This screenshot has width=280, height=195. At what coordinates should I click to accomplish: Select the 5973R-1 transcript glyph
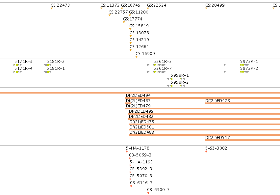(237, 65)
